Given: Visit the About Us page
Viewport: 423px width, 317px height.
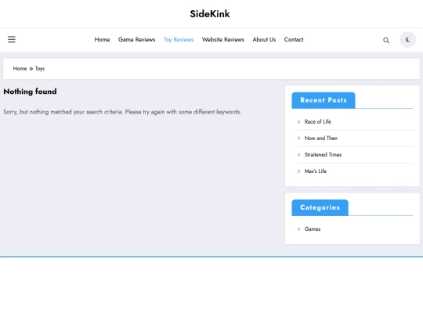Looking at the screenshot, I should (x=264, y=40).
